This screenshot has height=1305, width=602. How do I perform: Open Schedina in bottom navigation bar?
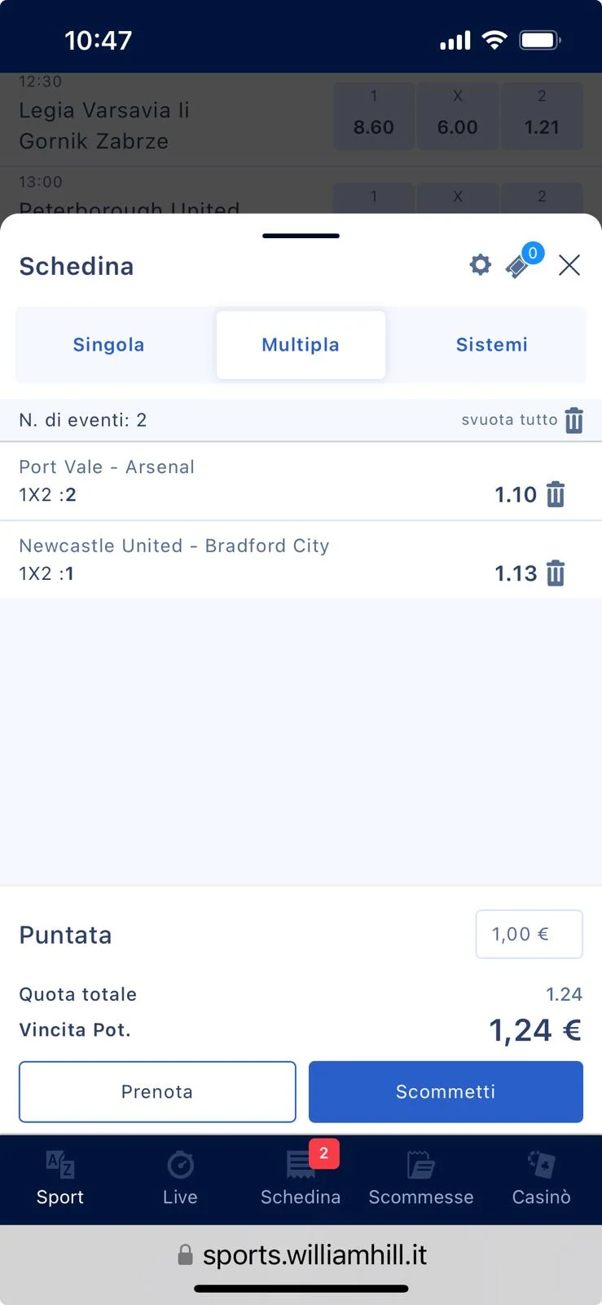[301, 1179]
